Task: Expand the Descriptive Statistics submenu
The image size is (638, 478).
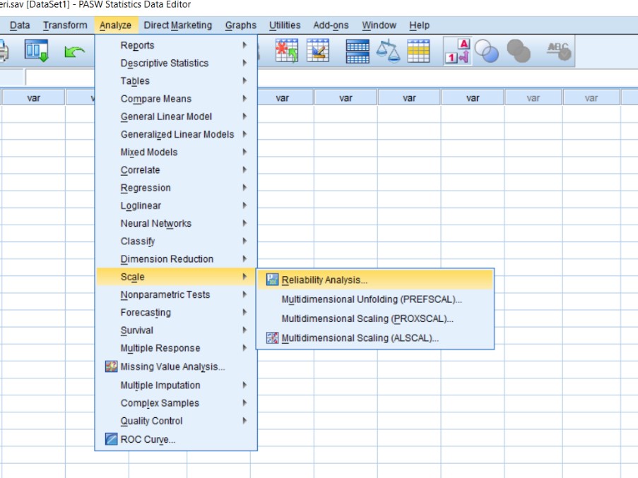Action: point(165,63)
